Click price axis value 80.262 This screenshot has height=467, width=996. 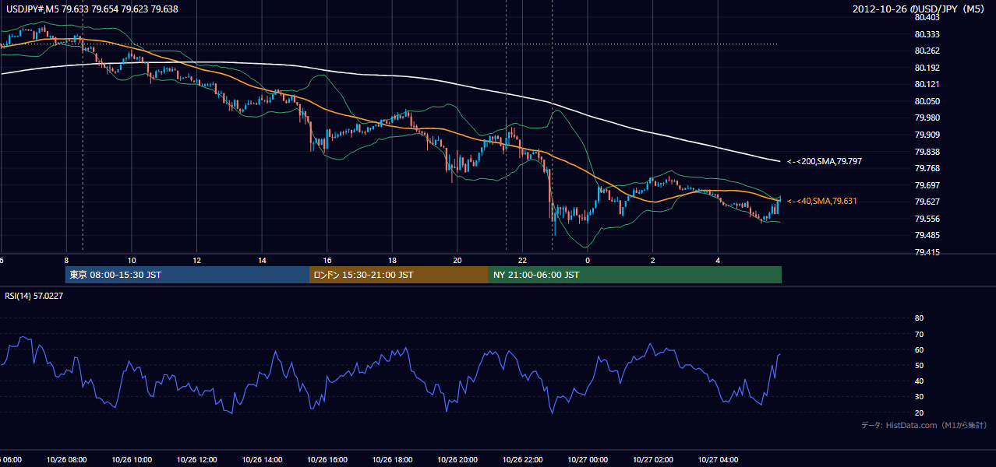927,51
